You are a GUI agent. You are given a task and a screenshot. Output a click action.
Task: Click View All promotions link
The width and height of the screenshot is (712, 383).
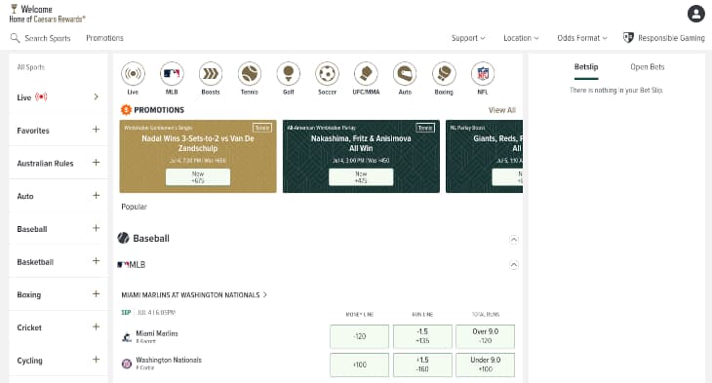click(501, 110)
